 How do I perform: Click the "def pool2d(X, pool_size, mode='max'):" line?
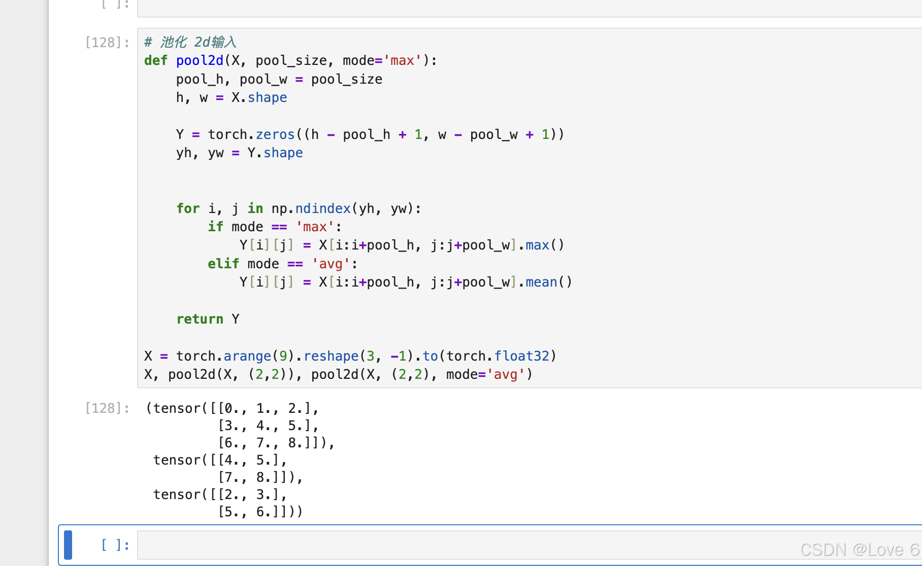point(290,61)
